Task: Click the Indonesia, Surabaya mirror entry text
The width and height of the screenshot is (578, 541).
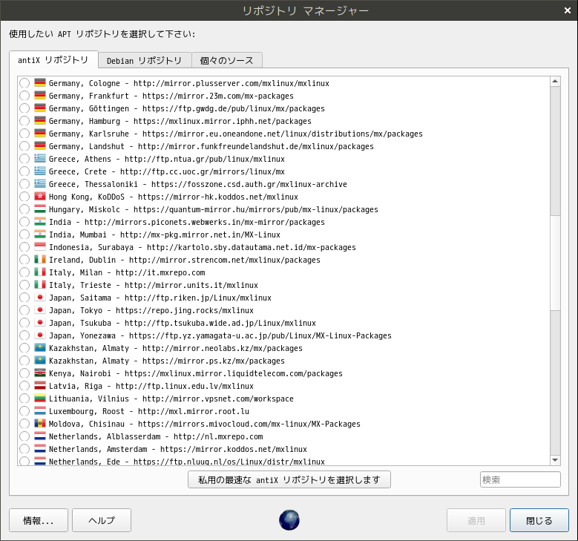Action: (203, 247)
